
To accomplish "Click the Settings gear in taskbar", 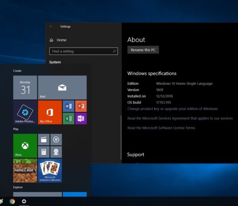I will tap(24, 201).
